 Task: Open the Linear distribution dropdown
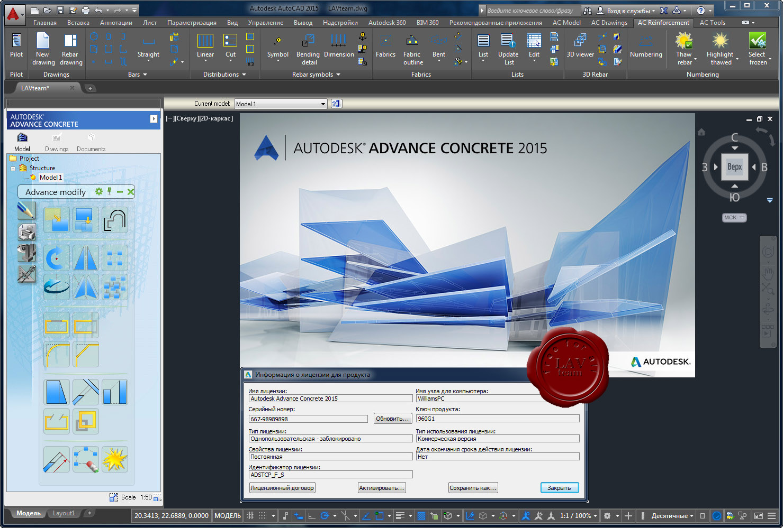pyautogui.click(x=205, y=61)
